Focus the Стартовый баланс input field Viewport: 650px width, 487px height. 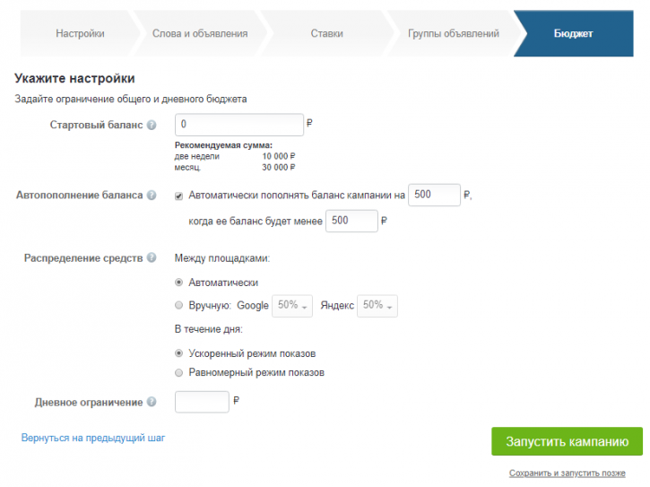[239, 125]
